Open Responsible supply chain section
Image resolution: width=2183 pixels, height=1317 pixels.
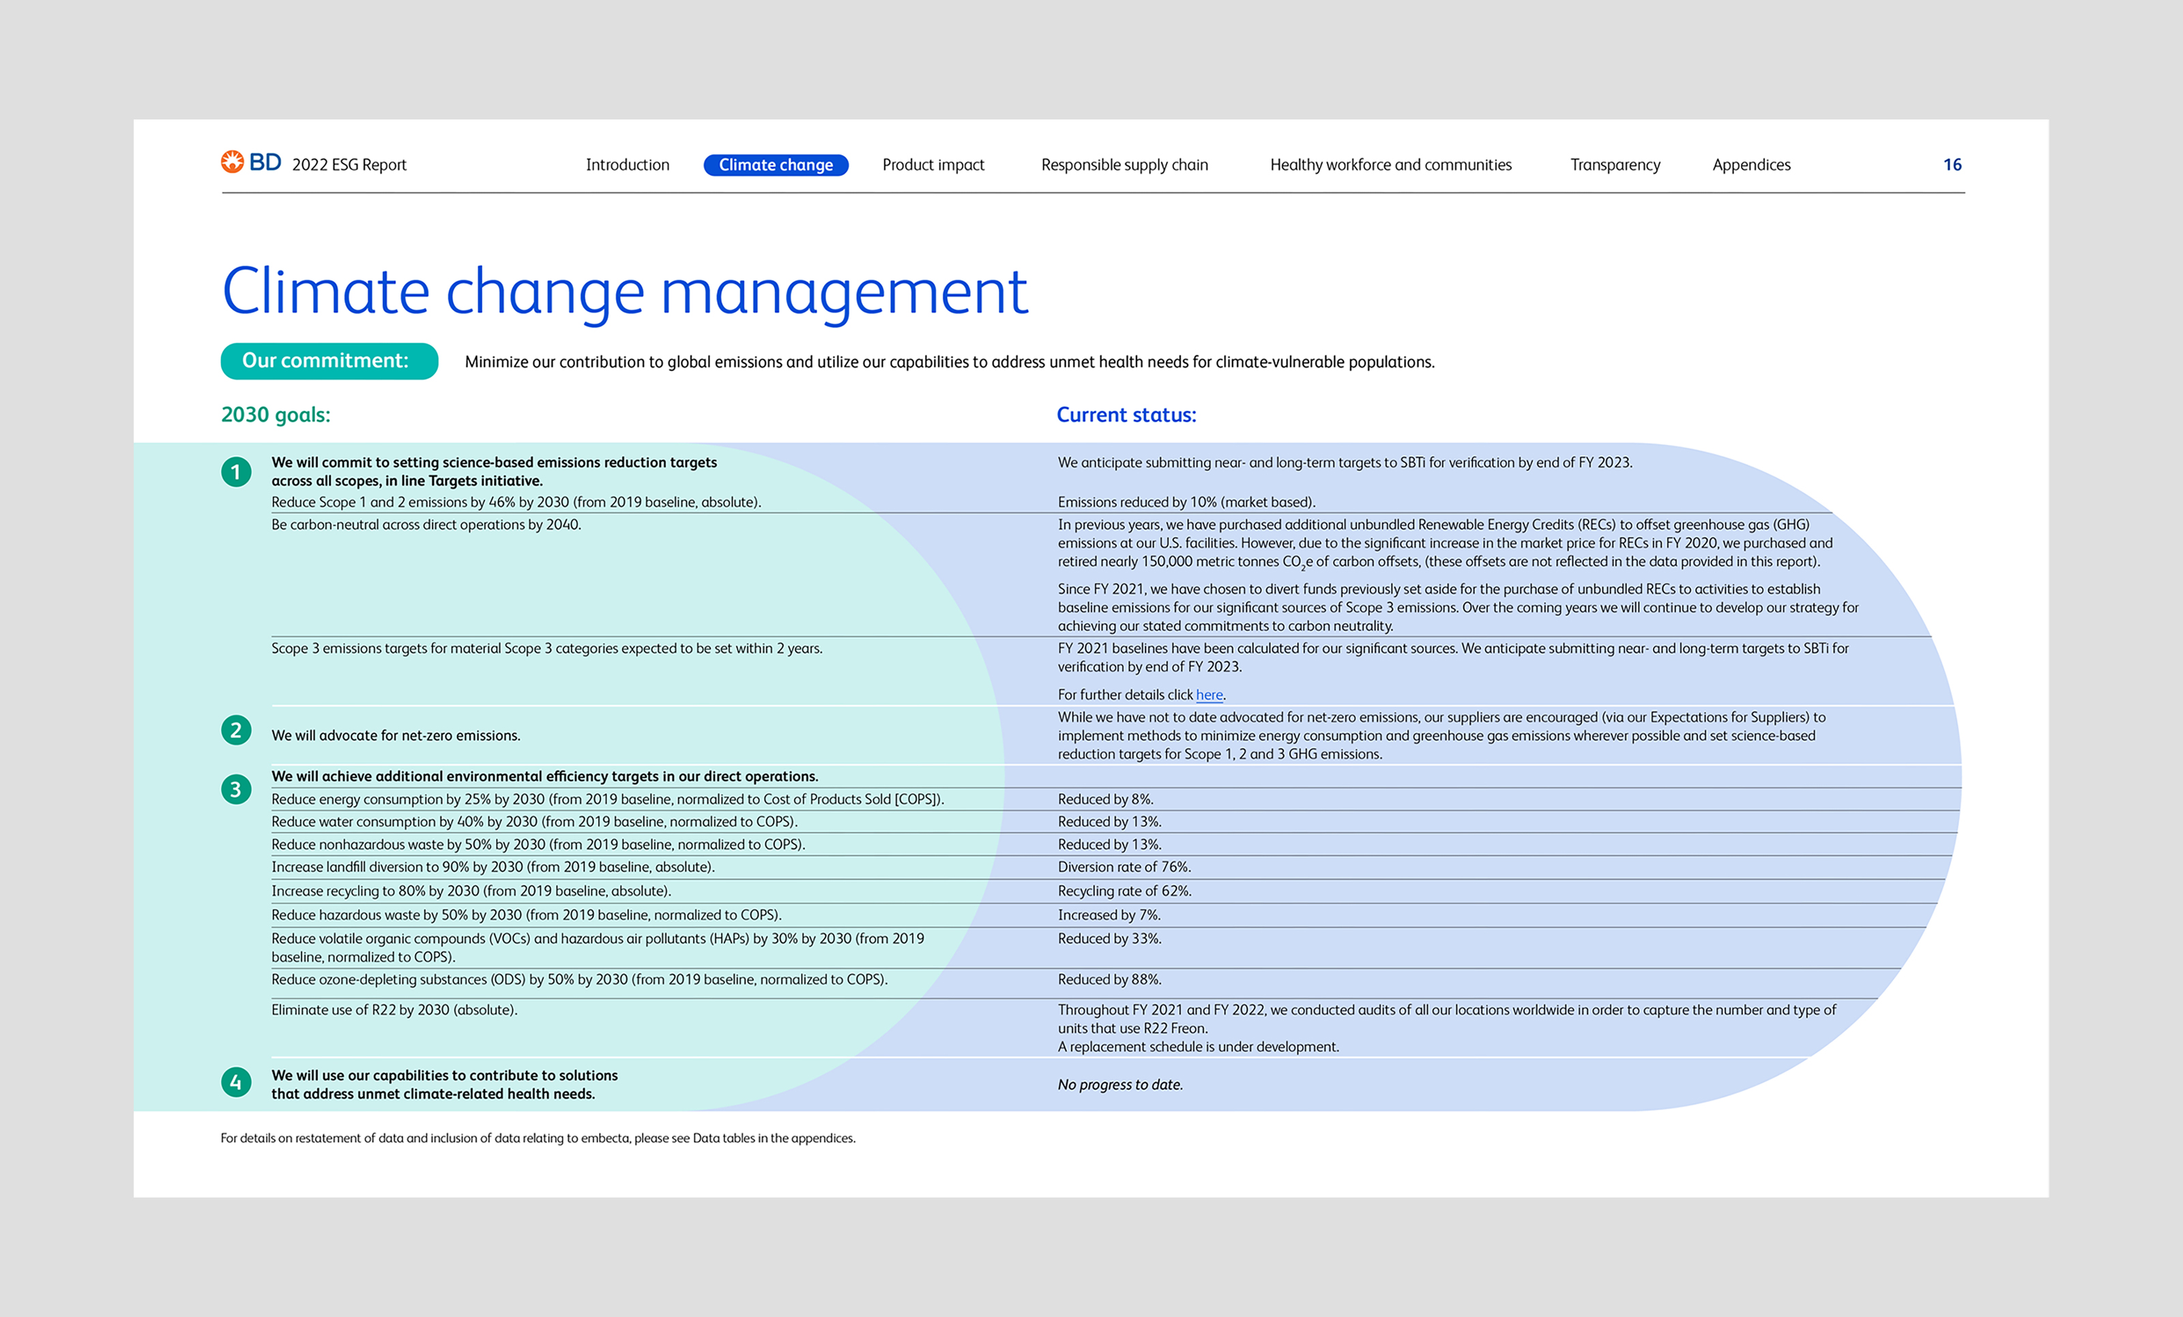tap(1124, 165)
